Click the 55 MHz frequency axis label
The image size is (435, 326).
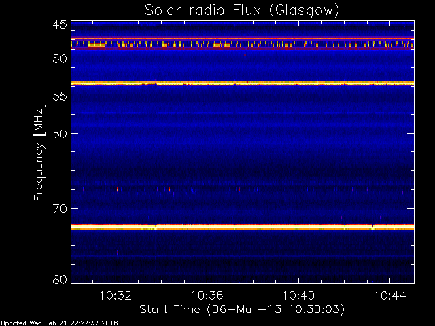point(60,96)
